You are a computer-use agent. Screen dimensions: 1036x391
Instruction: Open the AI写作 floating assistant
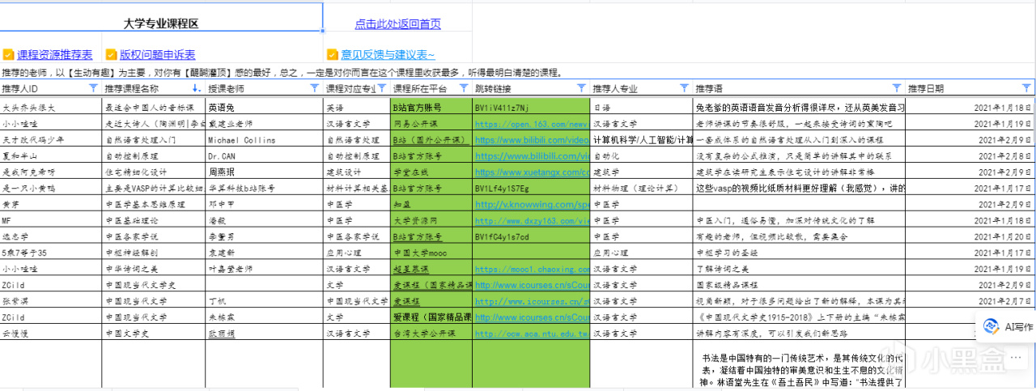1008,327
